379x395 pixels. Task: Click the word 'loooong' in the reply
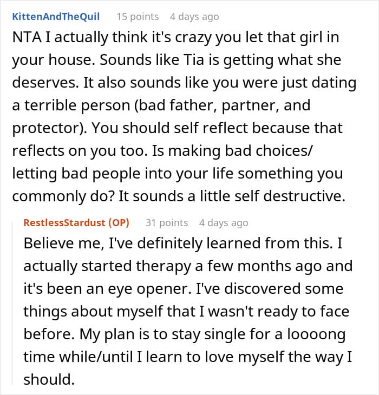tap(316, 334)
